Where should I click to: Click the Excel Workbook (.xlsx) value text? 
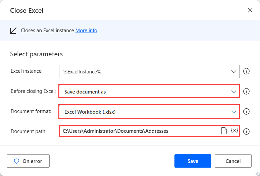tap(90, 112)
